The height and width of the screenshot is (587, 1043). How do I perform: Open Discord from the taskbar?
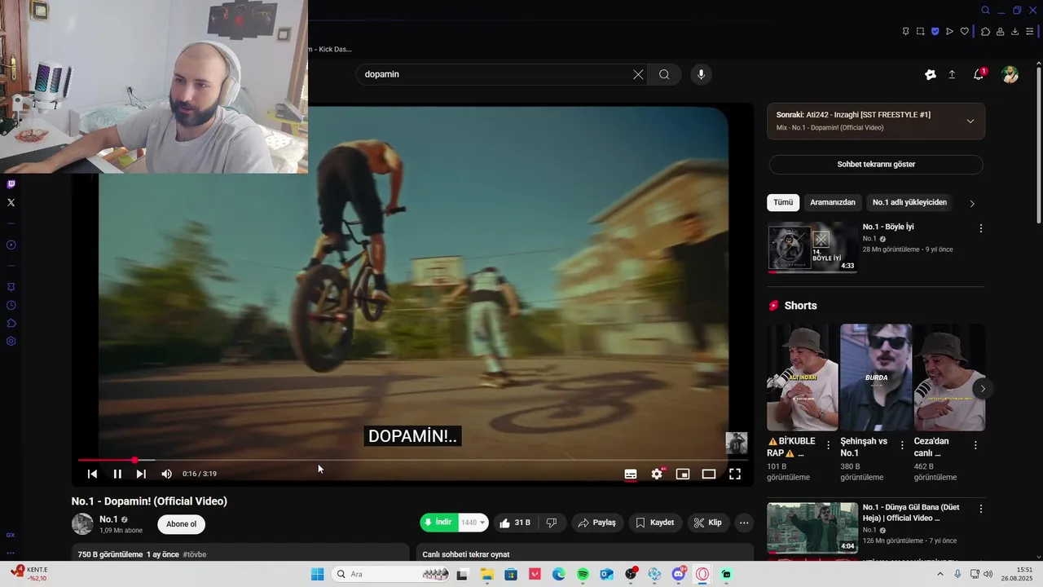[679, 574]
